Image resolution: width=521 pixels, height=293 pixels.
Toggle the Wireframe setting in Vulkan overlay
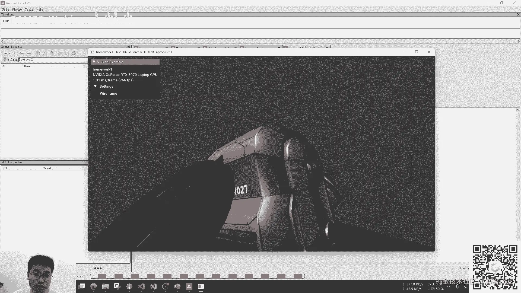pyautogui.click(x=108, y=93)
